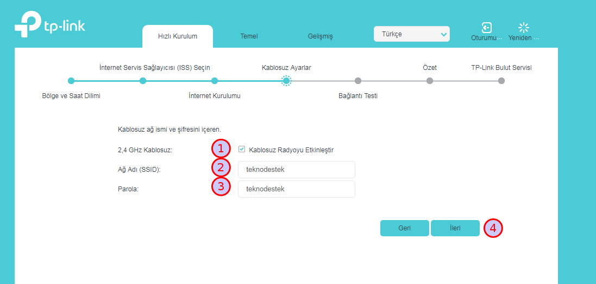Image resolution: width=596 pixels, height=284 pixels.
Task: Click the reboot (Yeniden) icon
Action: point(523,28)
